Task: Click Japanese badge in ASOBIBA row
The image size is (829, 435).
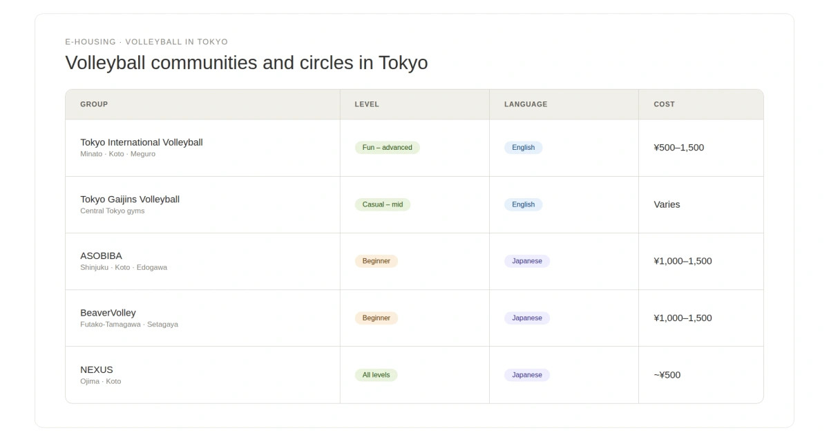Action: [527, 261]
